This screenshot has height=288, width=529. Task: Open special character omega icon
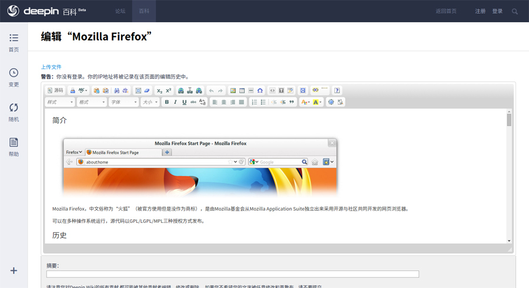[260, 90]
